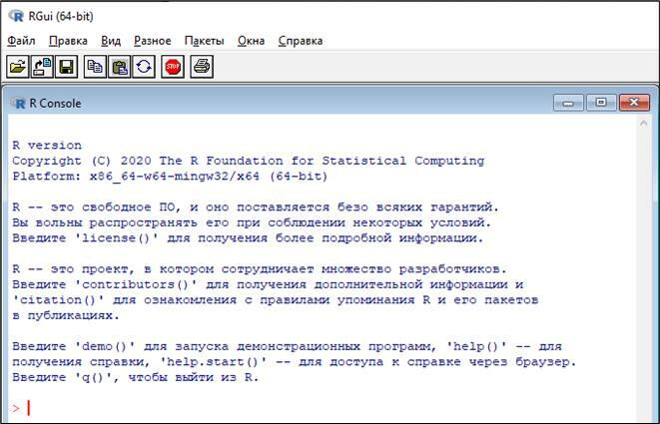This screenshot has width=660, height=424.
Task: Click the Load workspace toolbar icon
Action: pyautogui.click(x=42, y=67)
